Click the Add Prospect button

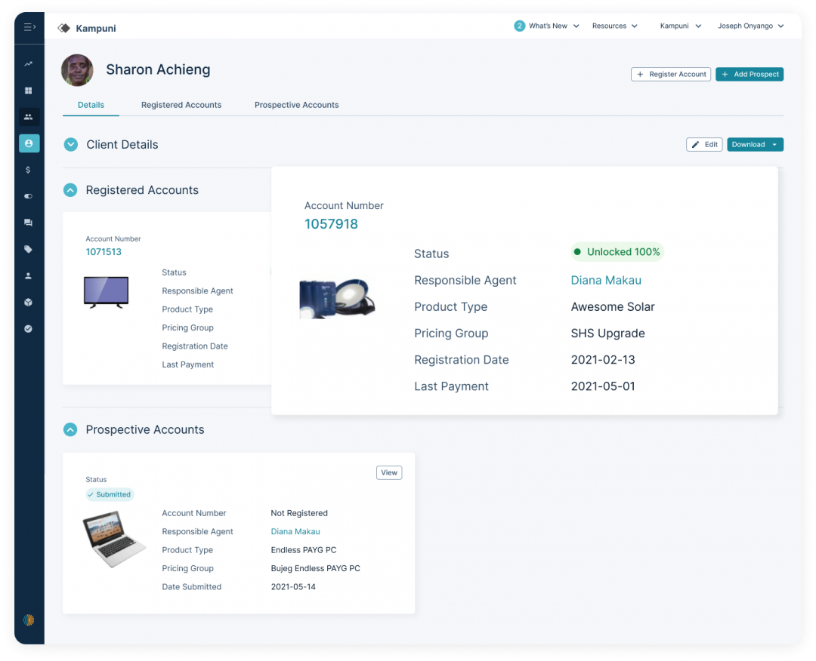[x=750, y=74]
